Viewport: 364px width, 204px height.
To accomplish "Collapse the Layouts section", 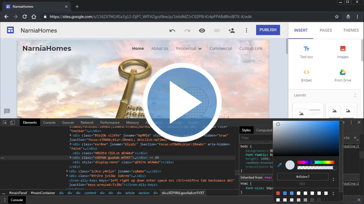I will (x=355, y=95).
